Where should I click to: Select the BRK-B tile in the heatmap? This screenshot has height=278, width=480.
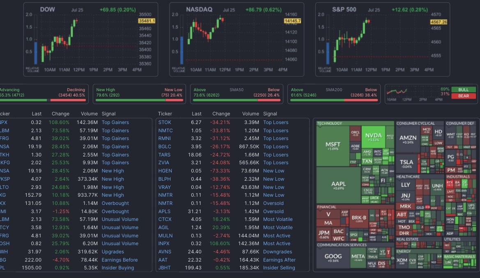click(359, 219)
